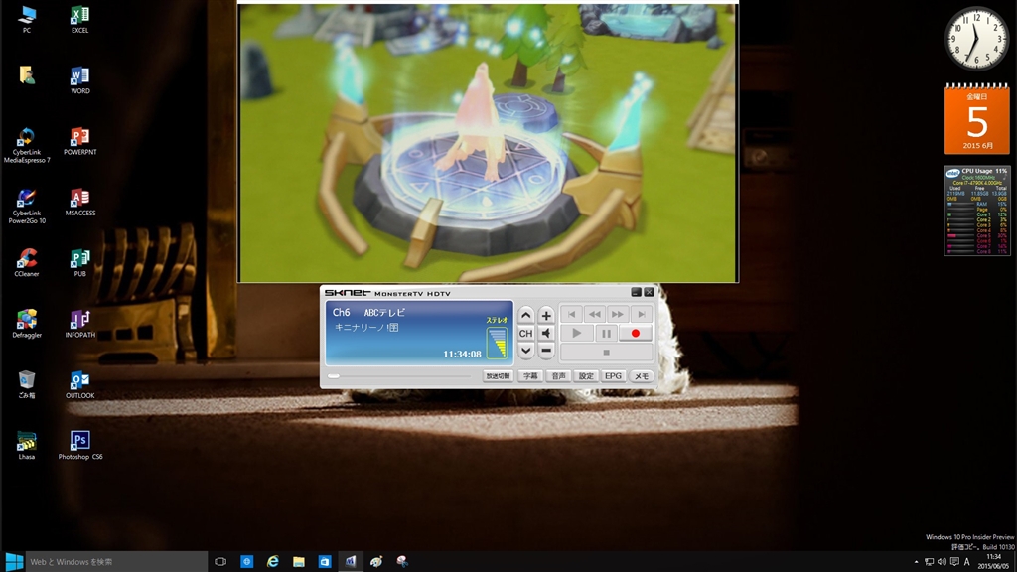Click the IME input mode A indicator
This screenshot has width=1017, height=572.
(x=966, y=562)
